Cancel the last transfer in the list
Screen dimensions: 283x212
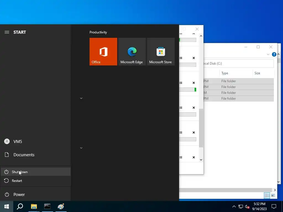(x=194, y=157)
